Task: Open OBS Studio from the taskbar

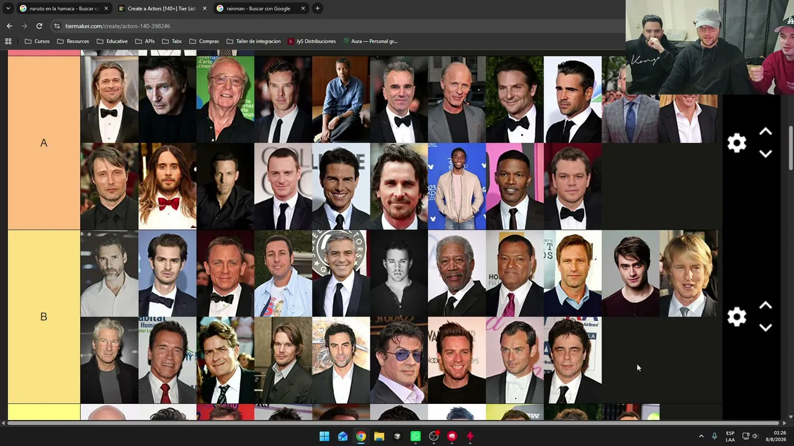Action: 434,436
